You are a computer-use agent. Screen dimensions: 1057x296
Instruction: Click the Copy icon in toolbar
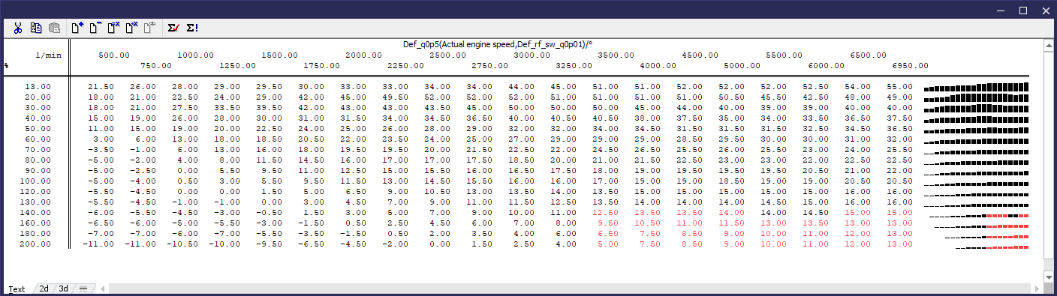tap(36, 28)
